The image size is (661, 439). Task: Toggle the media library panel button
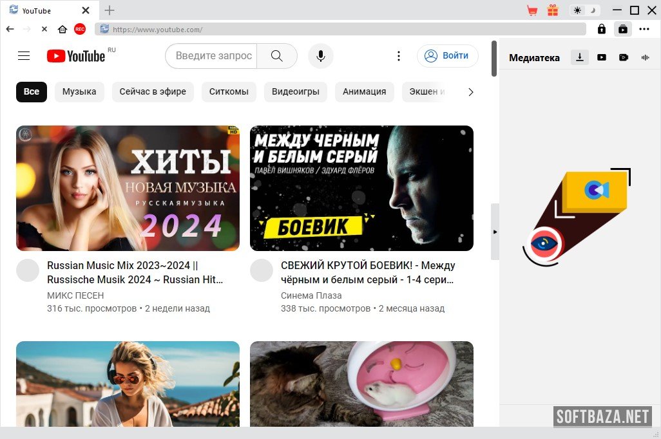pyautogui.click(x=623, y=29)
